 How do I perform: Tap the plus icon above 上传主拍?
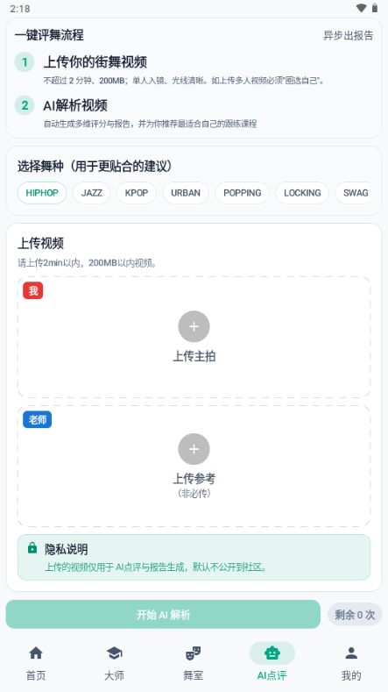[194, 326]
